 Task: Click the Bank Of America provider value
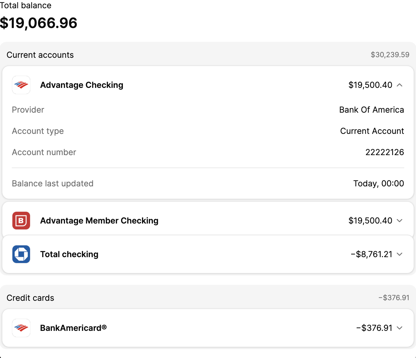click(372, 110)
